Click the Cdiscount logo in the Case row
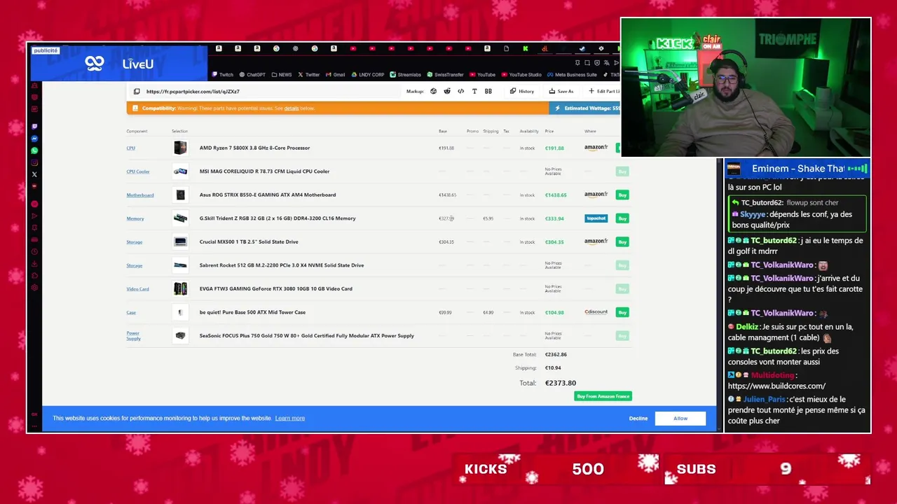 click(596, 312)
